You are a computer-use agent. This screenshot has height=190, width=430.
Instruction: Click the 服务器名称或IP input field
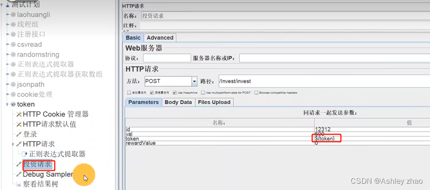[335, 58]
